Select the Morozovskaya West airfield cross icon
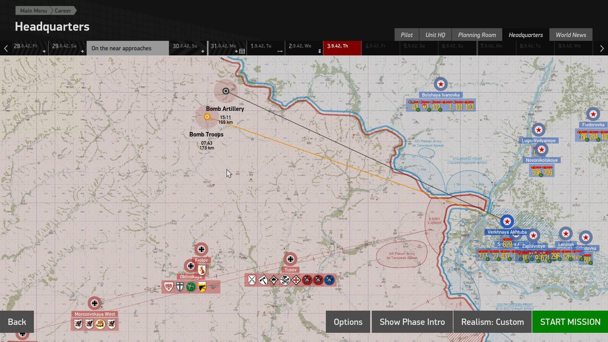608x342 pixels. [x=94, y=303]
